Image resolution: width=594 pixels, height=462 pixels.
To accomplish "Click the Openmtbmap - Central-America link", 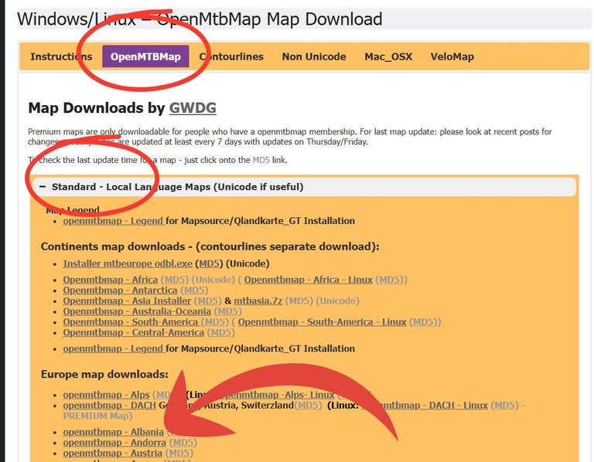I will 133,332.
